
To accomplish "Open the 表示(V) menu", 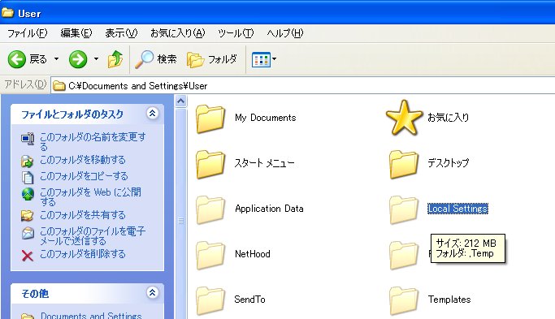I will coord(121,33).
